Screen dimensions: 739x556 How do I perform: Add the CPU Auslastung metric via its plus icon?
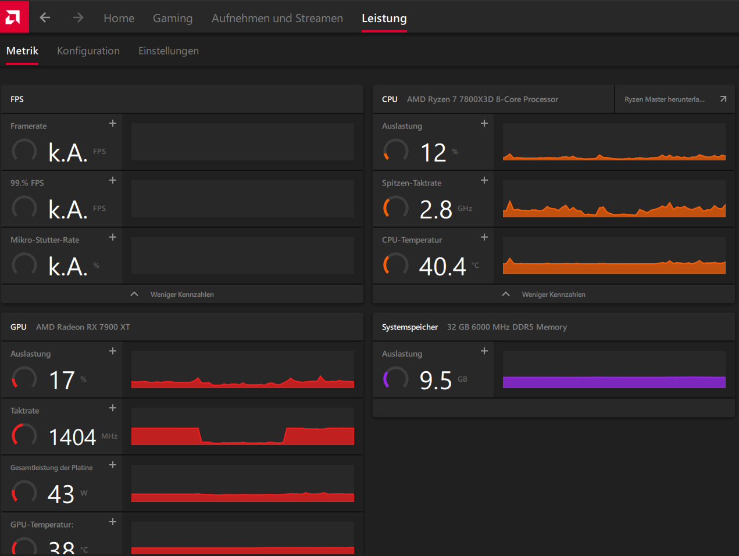[x=484, y=123]
